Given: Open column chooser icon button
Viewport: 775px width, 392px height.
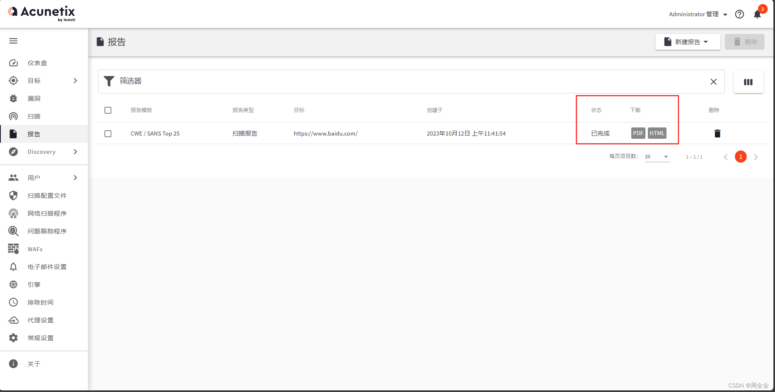Looking at the screenshot, I should [748, 82].
